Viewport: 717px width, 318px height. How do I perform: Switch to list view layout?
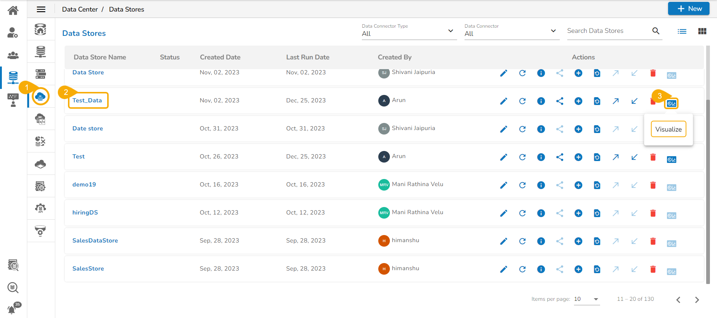click(682, 31)
